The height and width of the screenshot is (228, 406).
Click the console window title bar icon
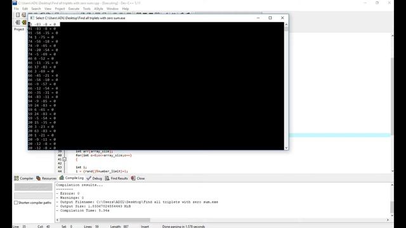pos(32,18)
